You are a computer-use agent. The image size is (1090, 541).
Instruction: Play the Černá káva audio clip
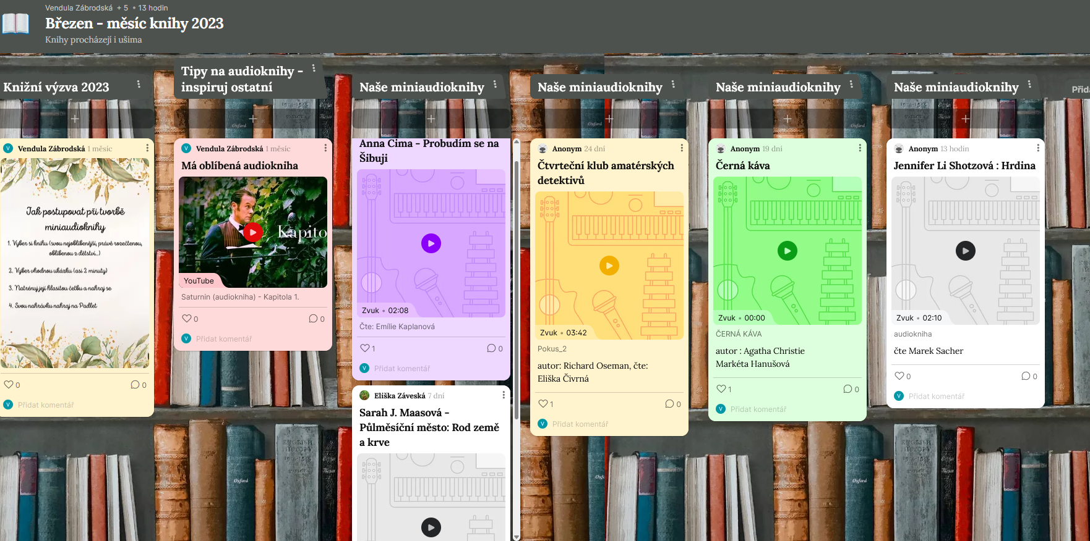[787, 251]
